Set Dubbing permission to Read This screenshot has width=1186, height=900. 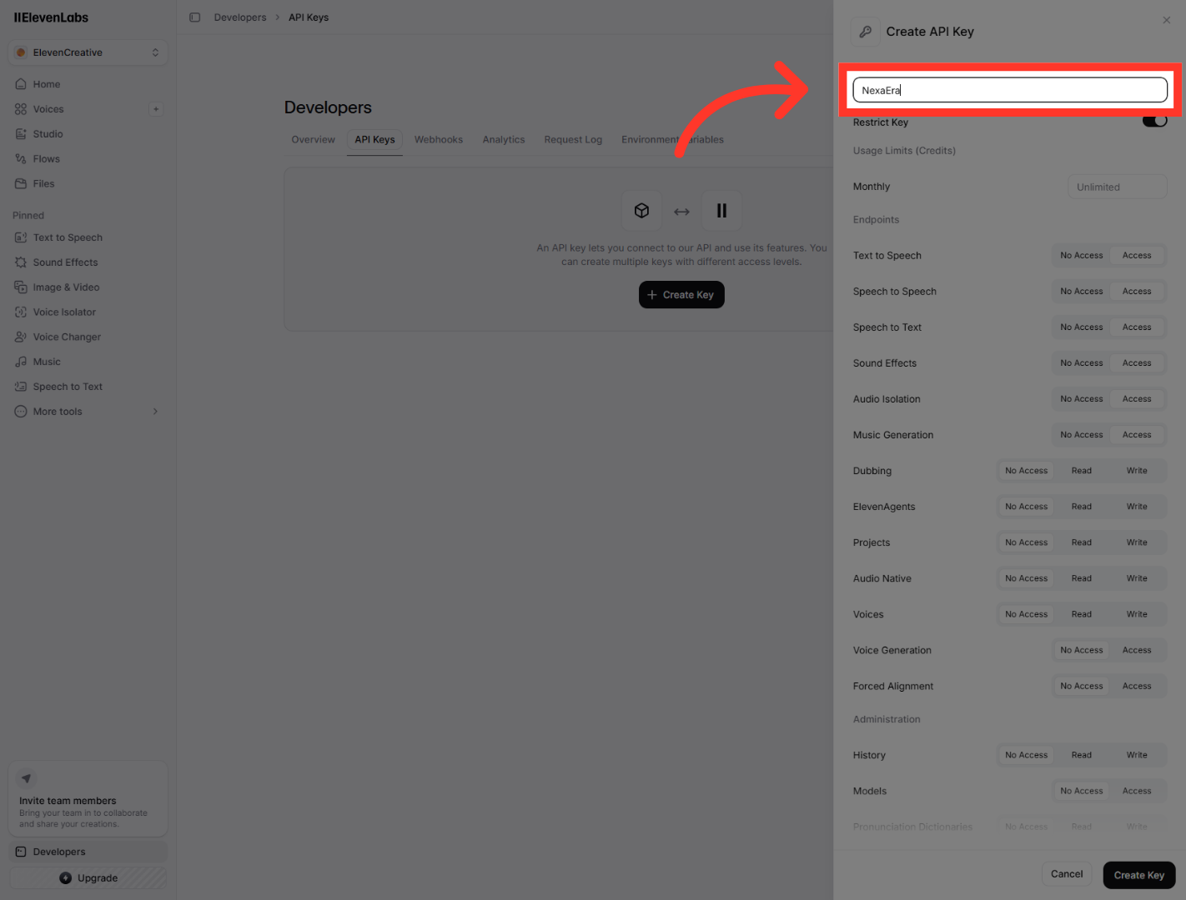[1082, 471]
